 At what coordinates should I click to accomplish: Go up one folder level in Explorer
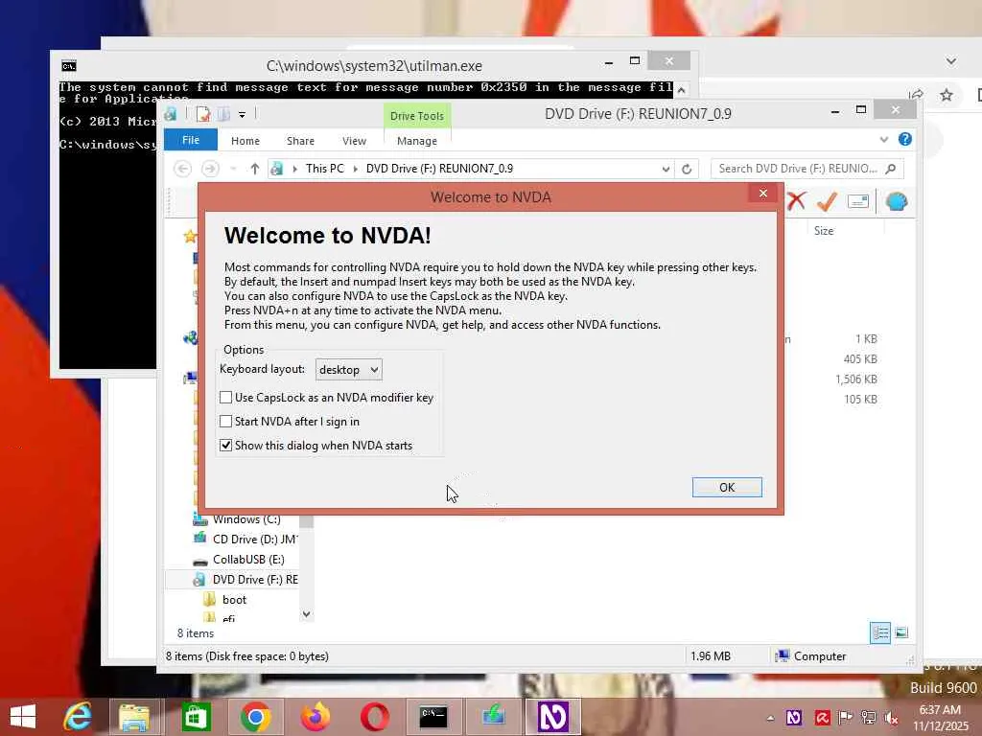point(254,169)
